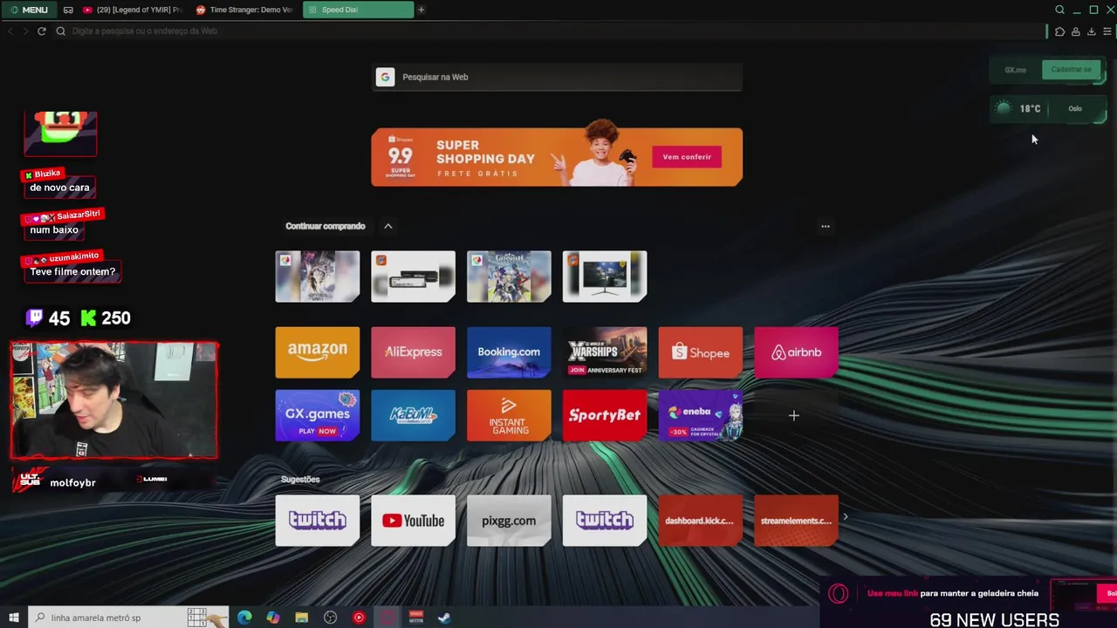
Task: Open the Windows Start menu
Action: (x=14, y=618)
